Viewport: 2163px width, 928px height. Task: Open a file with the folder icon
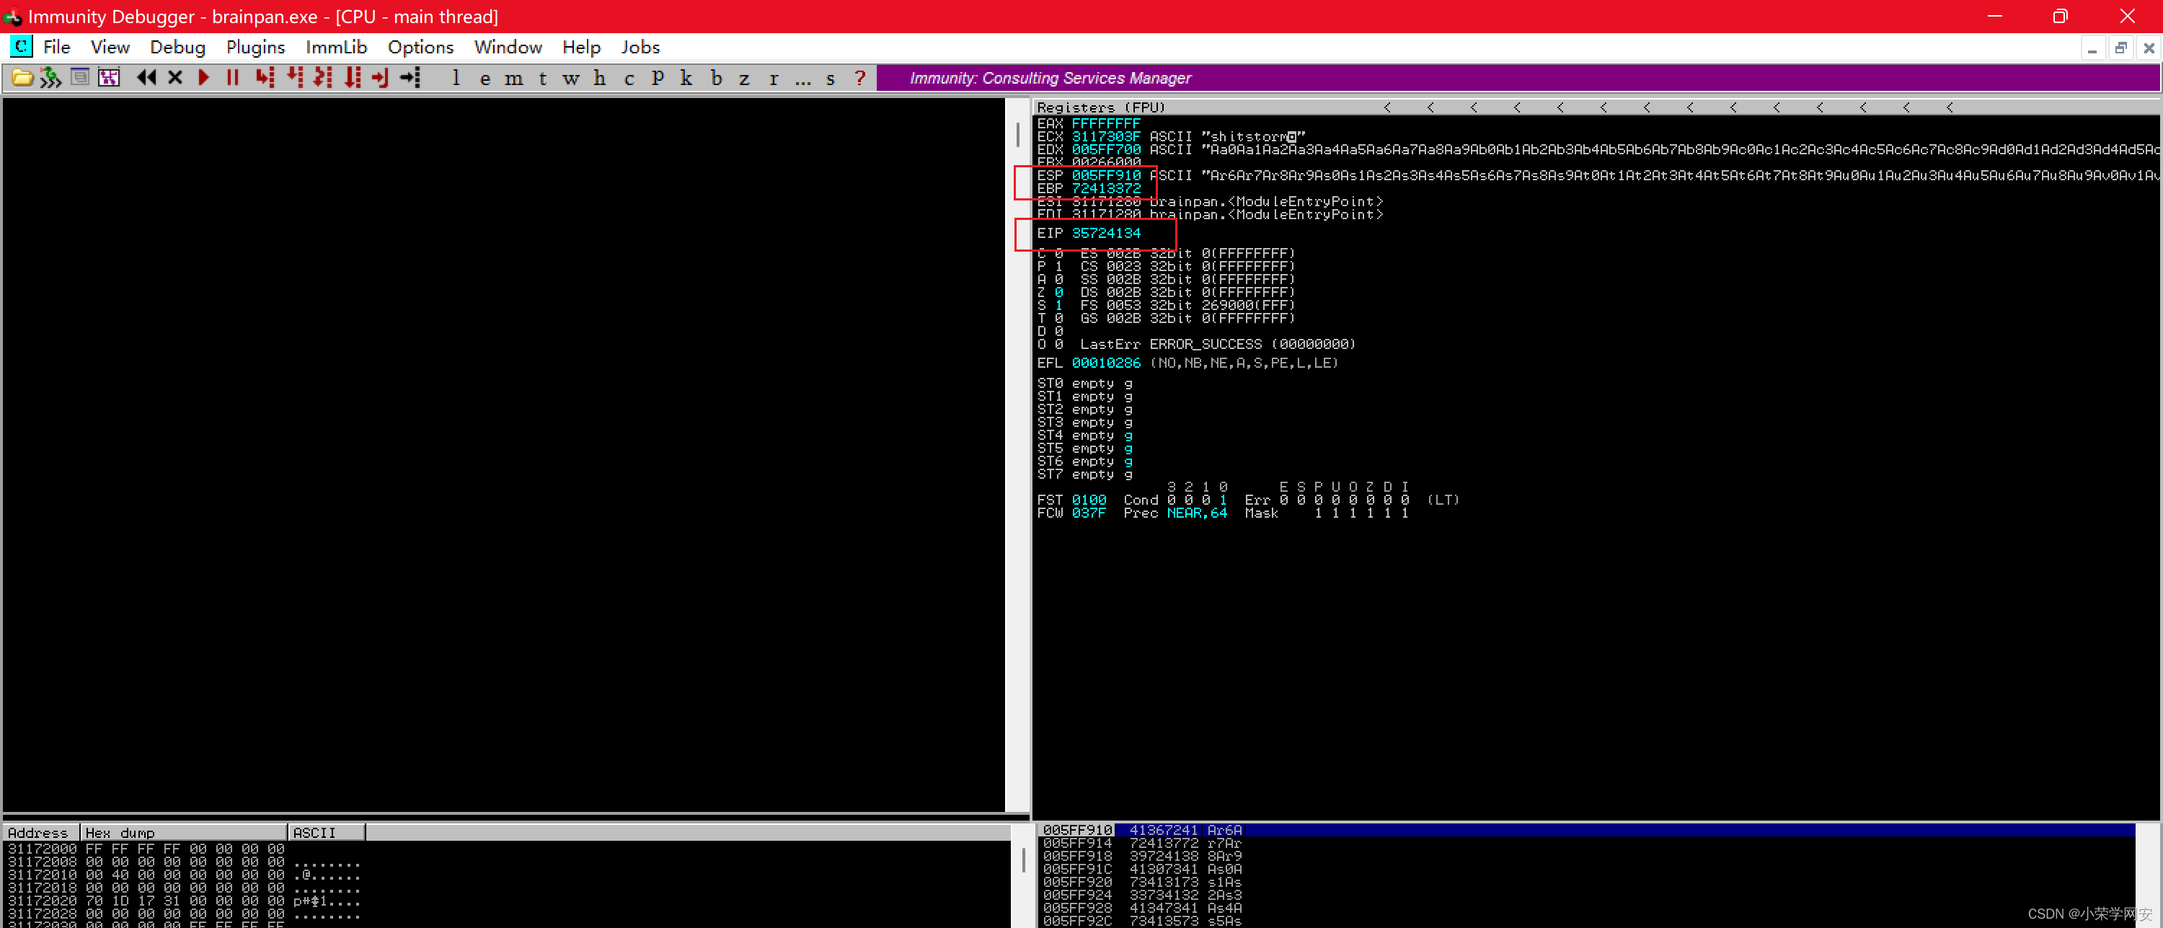pos(22,78)
